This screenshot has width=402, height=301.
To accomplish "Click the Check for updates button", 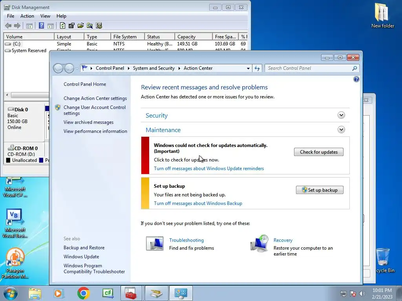I will click(x=319, y=152).
